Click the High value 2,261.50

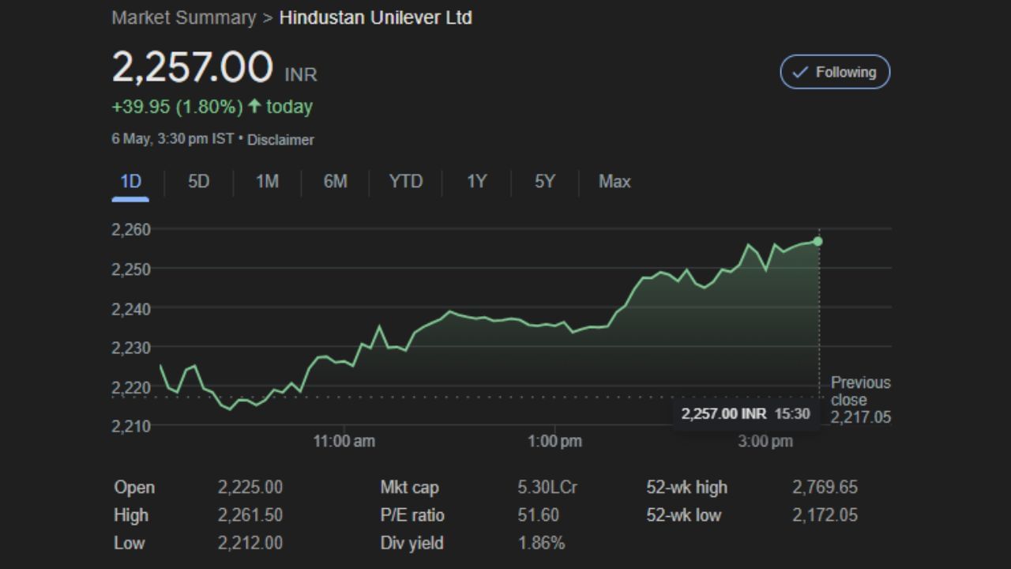pos(250,515)
